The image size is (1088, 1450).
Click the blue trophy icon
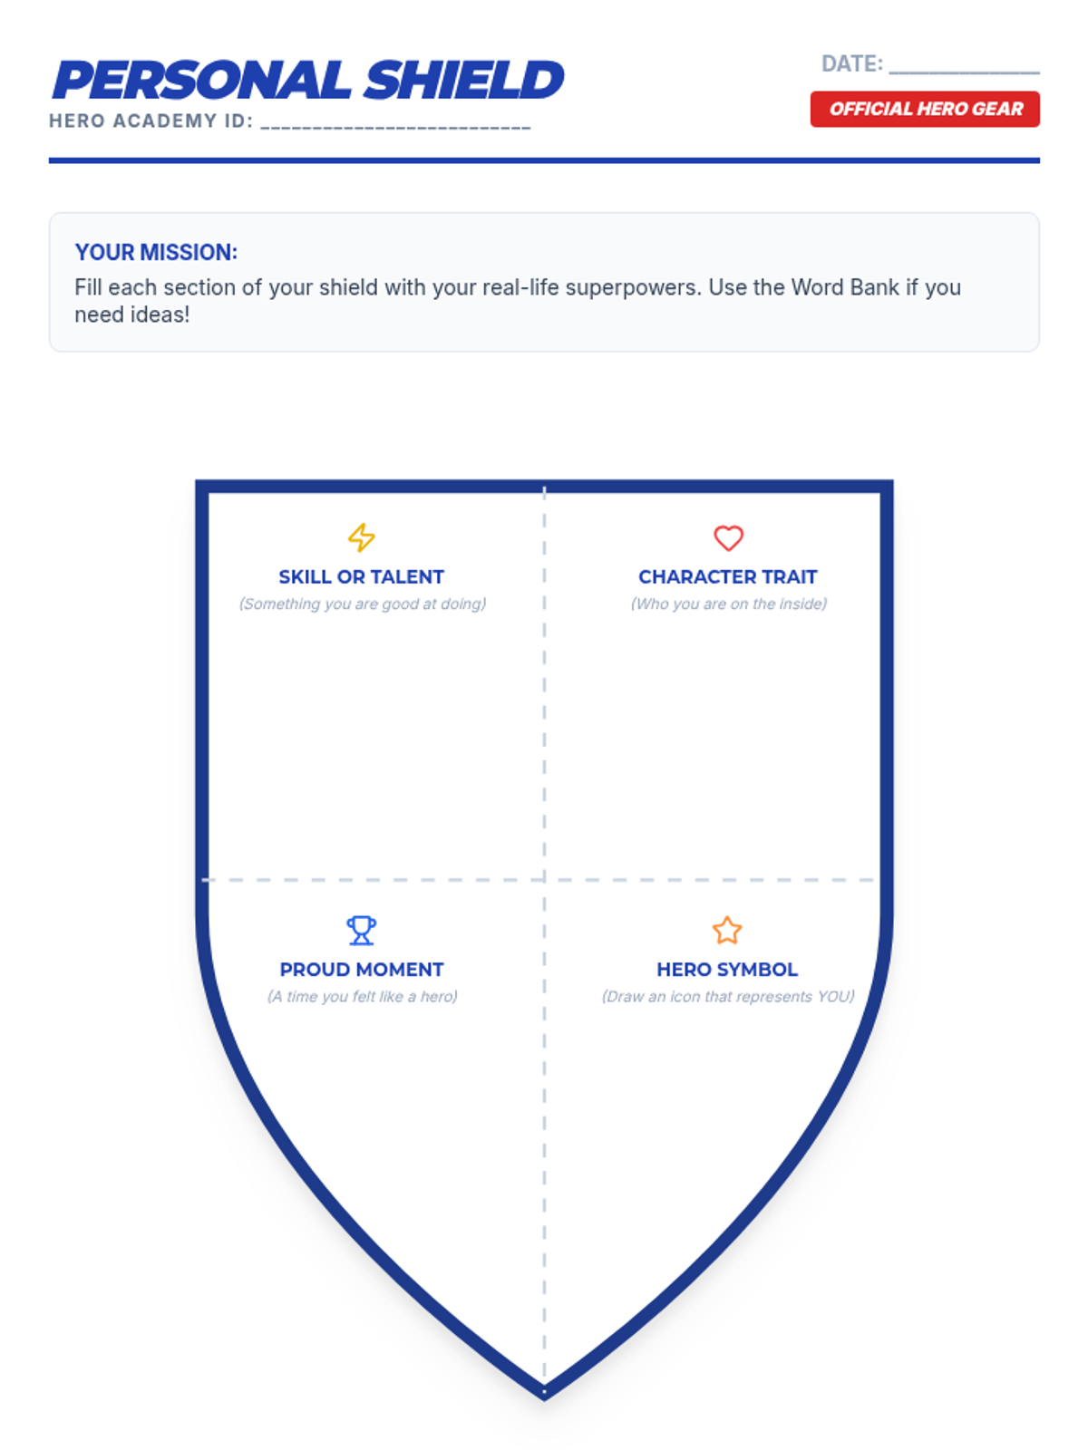coord(361,931)
